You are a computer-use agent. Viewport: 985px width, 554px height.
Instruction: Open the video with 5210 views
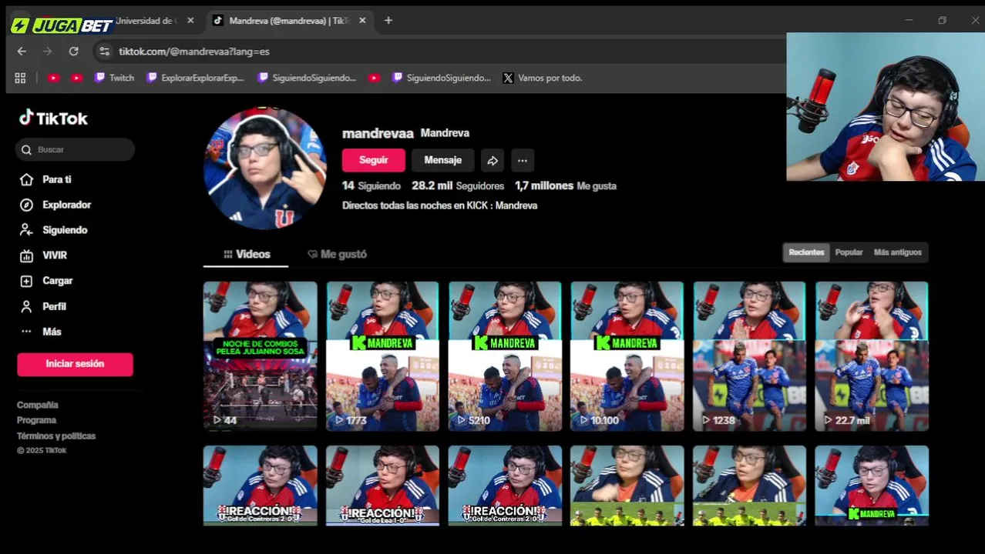[505, 356]
